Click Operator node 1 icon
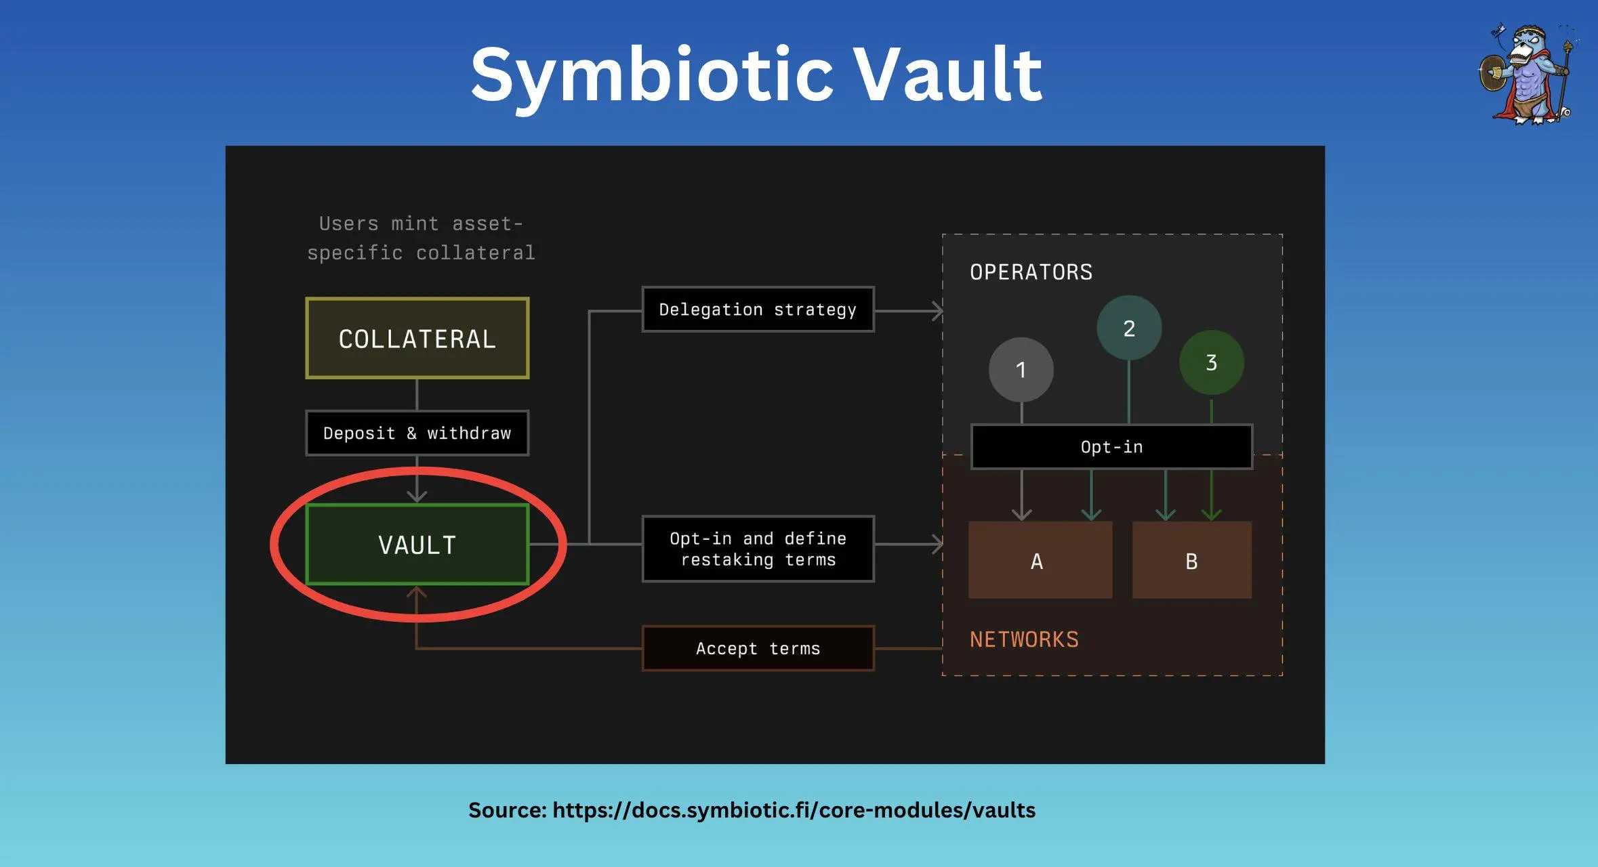1598x867 pixels. [1021, 369]
